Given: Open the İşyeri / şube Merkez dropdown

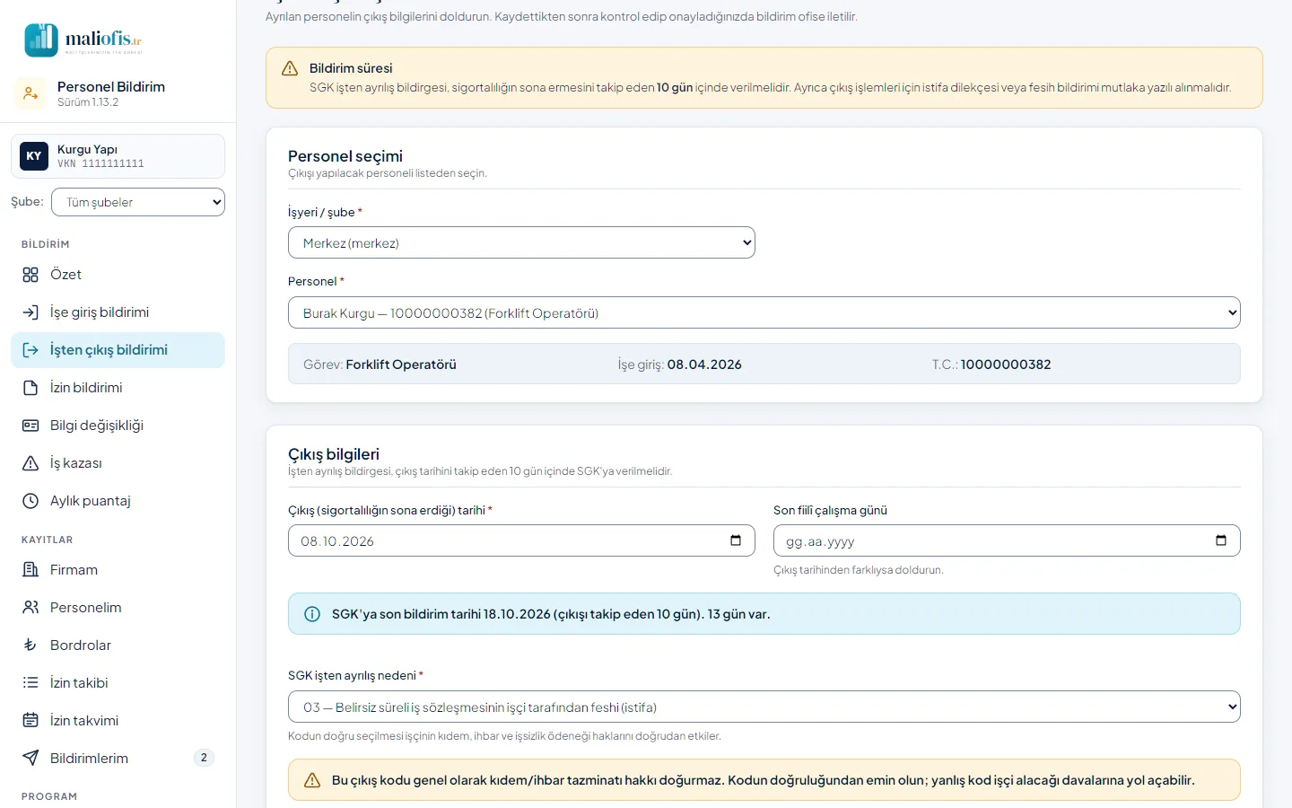Looking at the screenshot, I should coord(521,242).
